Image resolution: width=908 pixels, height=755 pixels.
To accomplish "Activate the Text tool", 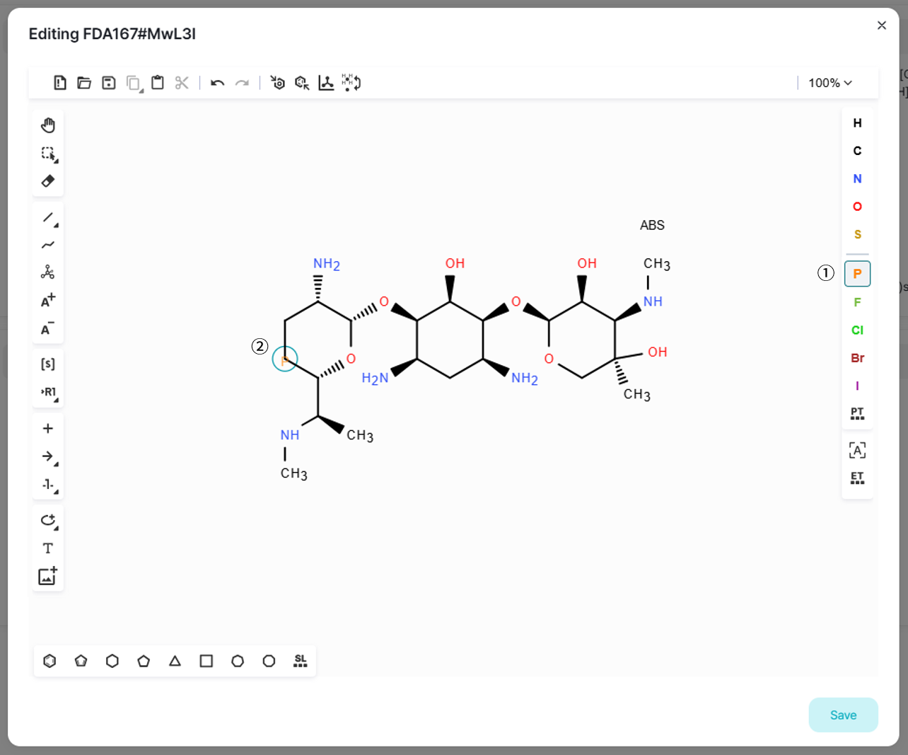I will point(48,548).
